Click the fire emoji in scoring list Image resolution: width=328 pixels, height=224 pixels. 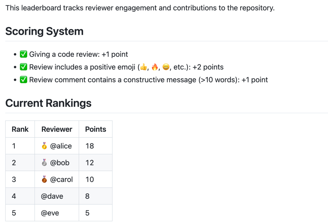155,67
